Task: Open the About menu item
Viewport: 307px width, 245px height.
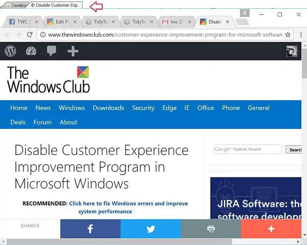Action: [x=69, y=122]
